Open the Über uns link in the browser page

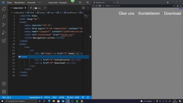click(126, 13)
